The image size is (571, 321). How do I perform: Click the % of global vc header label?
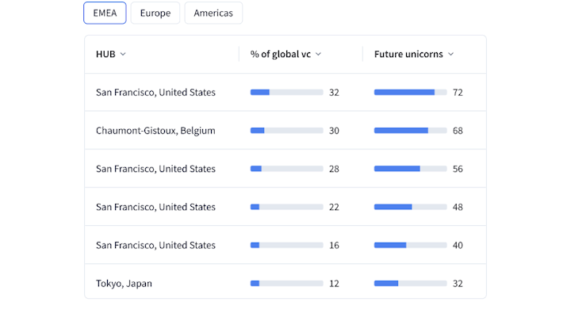click(281, 55)
